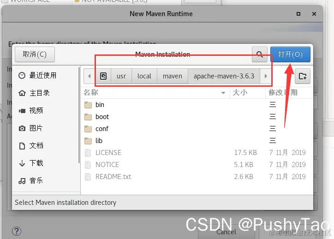Maximize the New Maven Runtime window
Viewport: 334px width, 239px height.
coord(298,14)
